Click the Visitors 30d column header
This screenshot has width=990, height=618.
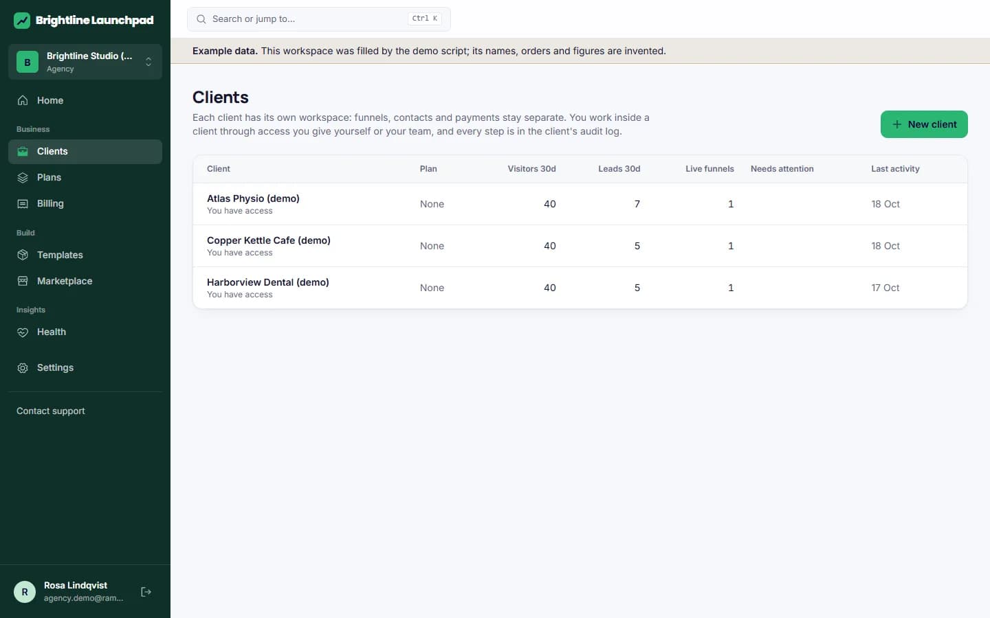coord(532,169)
